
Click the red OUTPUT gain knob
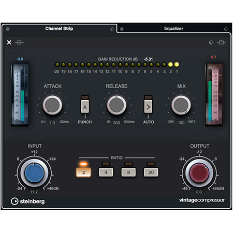coord(199,173)
